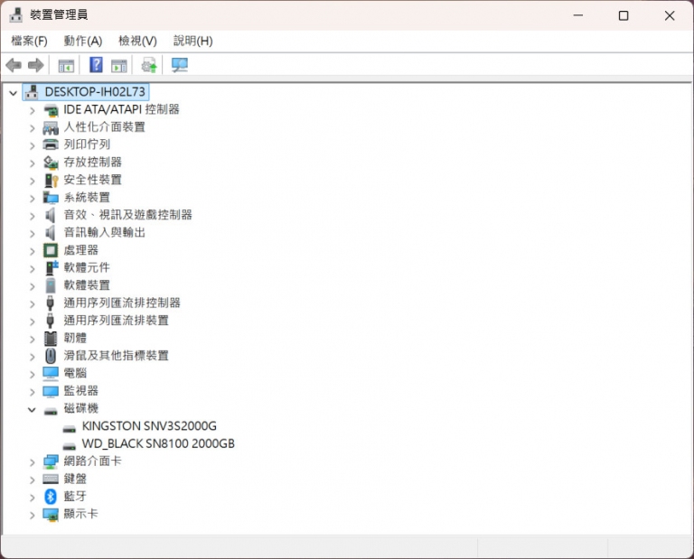Click the 人性化介面裝置 category icon
The height and width of the screenshot is (559, 694).
51,128
